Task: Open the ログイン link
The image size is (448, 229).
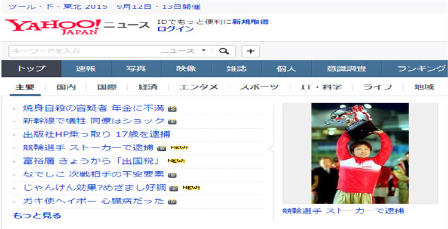Action: (176, 29)
